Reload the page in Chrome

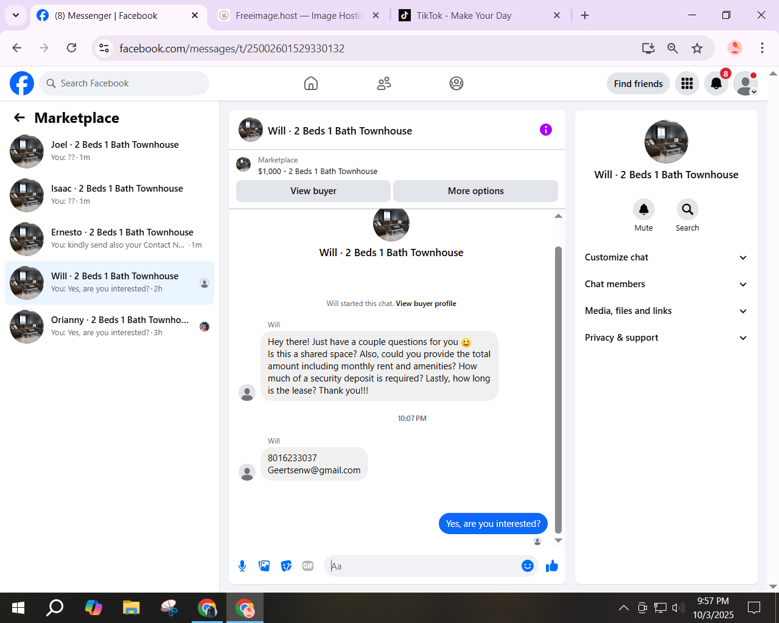point(72,48)
